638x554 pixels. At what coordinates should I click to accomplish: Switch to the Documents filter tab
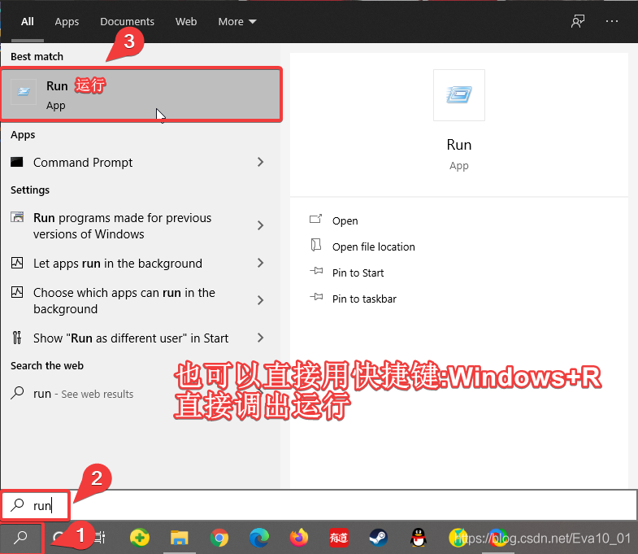(x=127, y=22)
